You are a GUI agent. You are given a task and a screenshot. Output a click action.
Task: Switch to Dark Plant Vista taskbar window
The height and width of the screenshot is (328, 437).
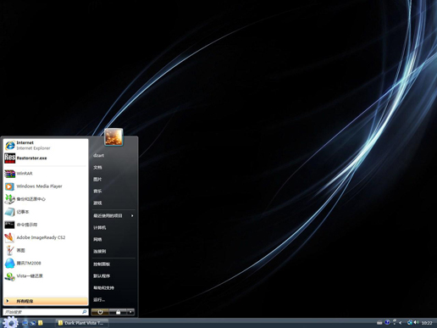click(82, 323)
